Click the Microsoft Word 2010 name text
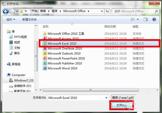162x113 pixels. point(62,68)
